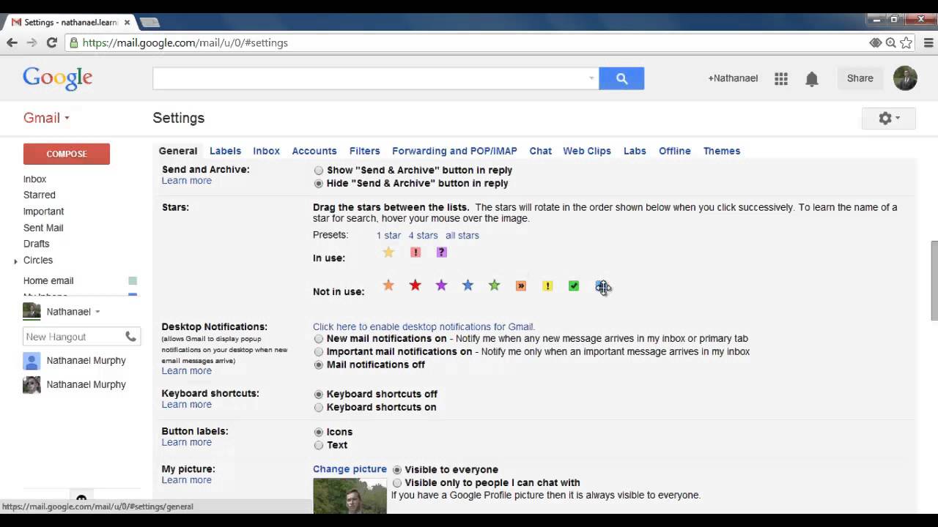Click the red exclamation icon in use
Viewport: 938px width, 527px height.
point(416,253)
